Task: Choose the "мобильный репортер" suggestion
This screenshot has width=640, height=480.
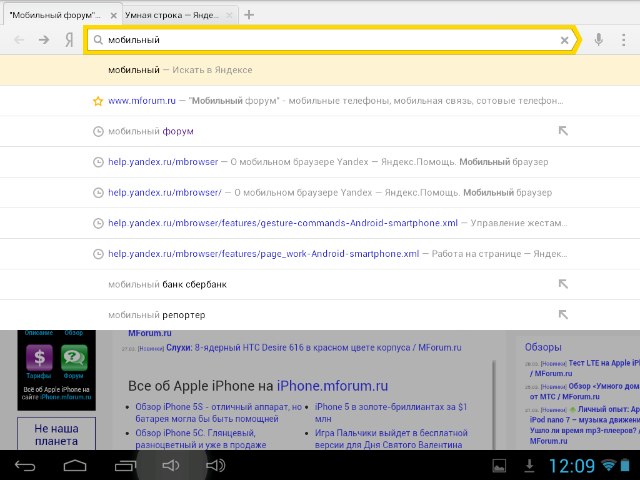Action: click(320, 315)
